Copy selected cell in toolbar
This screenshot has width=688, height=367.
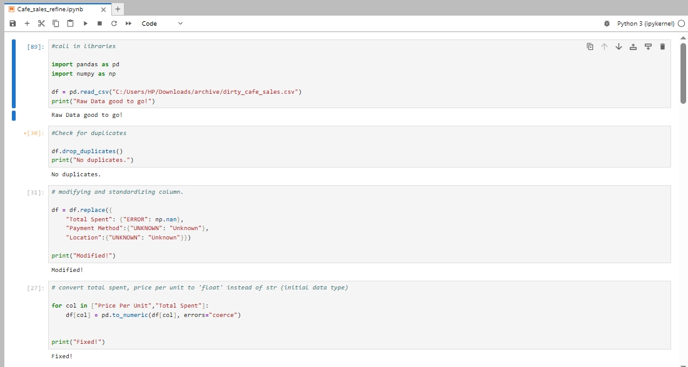(56, 24)
